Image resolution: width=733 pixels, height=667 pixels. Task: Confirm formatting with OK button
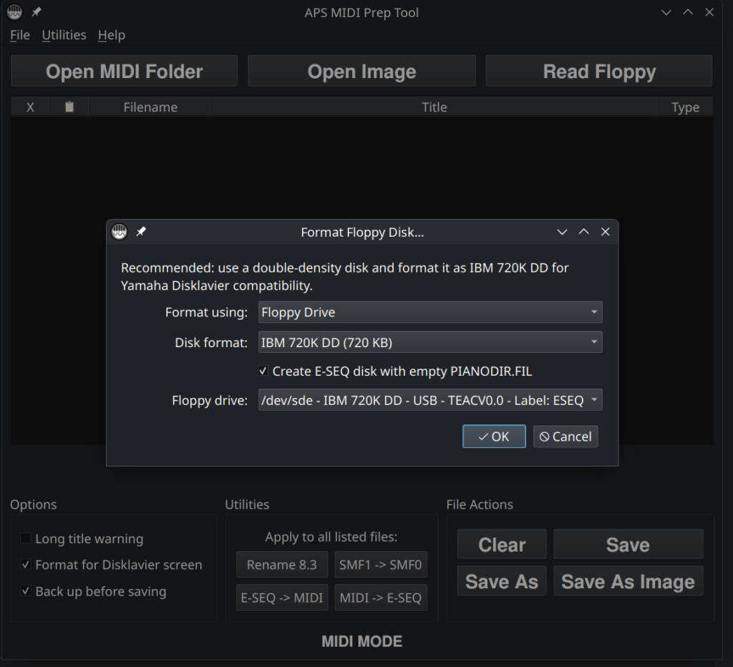[x=494, y=437]
